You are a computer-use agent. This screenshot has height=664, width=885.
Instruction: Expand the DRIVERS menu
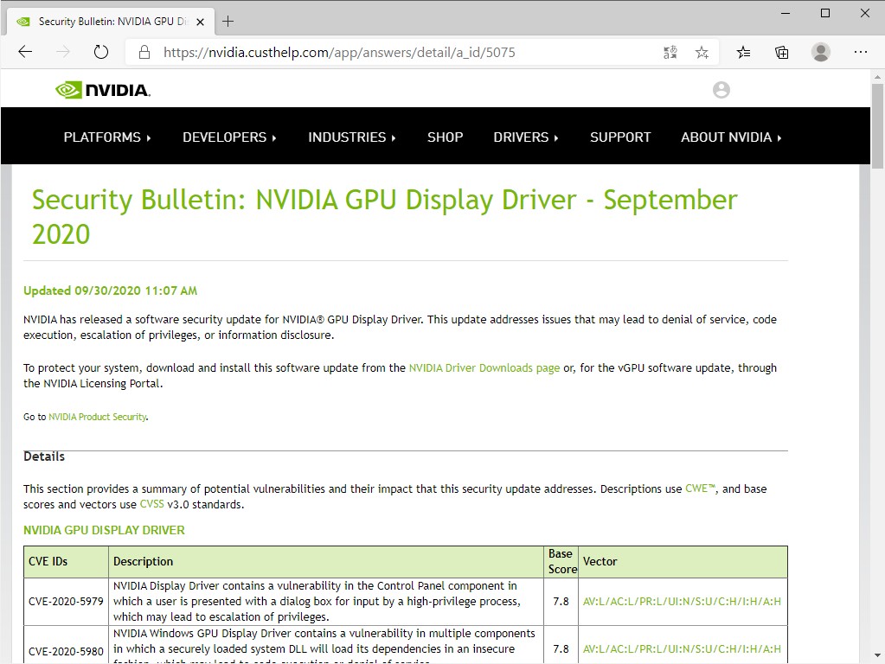coord(525,137)
